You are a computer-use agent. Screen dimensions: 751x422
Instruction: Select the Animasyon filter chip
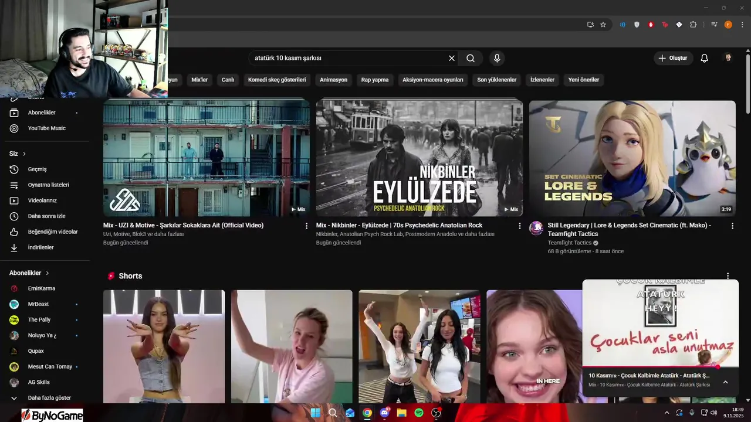point(333,80)
